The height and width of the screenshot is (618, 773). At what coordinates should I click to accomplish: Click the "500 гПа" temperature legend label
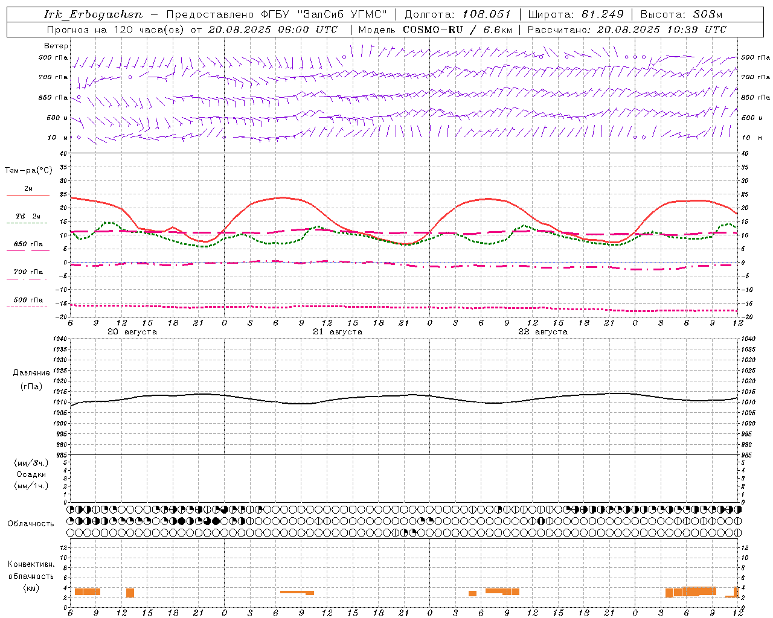(x=28, y=300)
